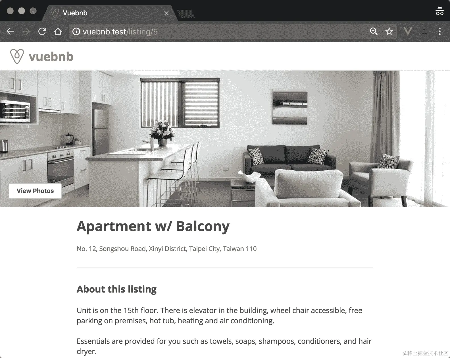Image resolution: width=450 pixels, height=358 pixels.
Task: Bookmark this page with the star
Action: 389,31
